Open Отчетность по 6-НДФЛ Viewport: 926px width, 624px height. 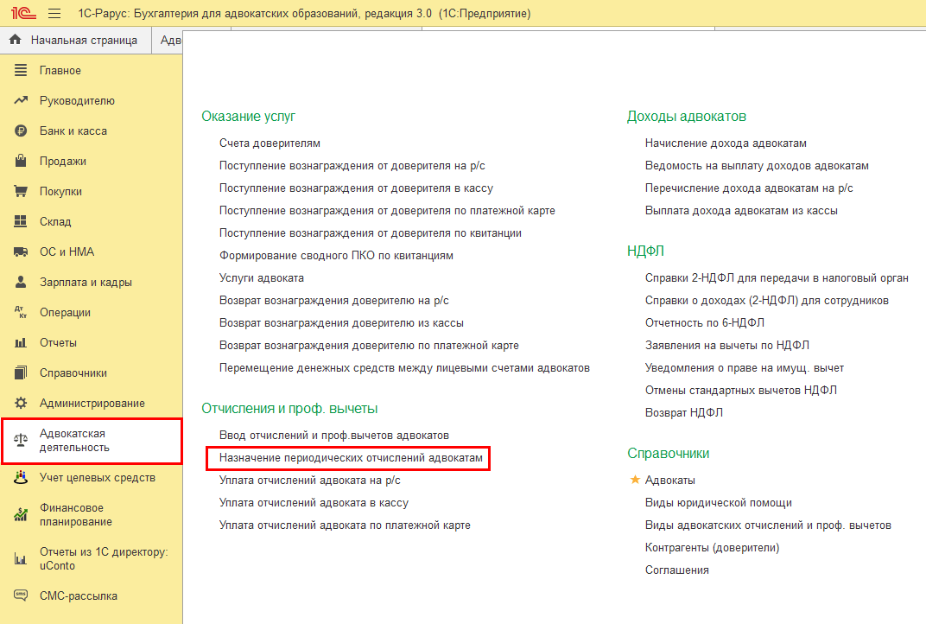(704, 323)
